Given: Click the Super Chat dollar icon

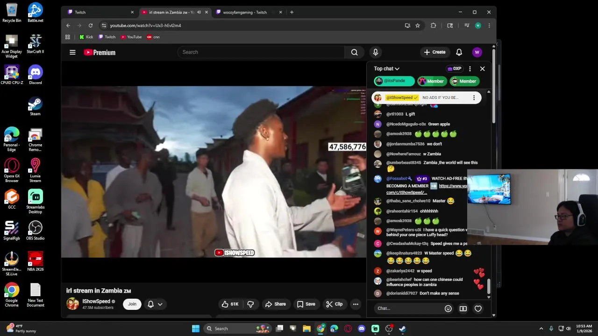Looking at the screenshot, I should point(463,308).
